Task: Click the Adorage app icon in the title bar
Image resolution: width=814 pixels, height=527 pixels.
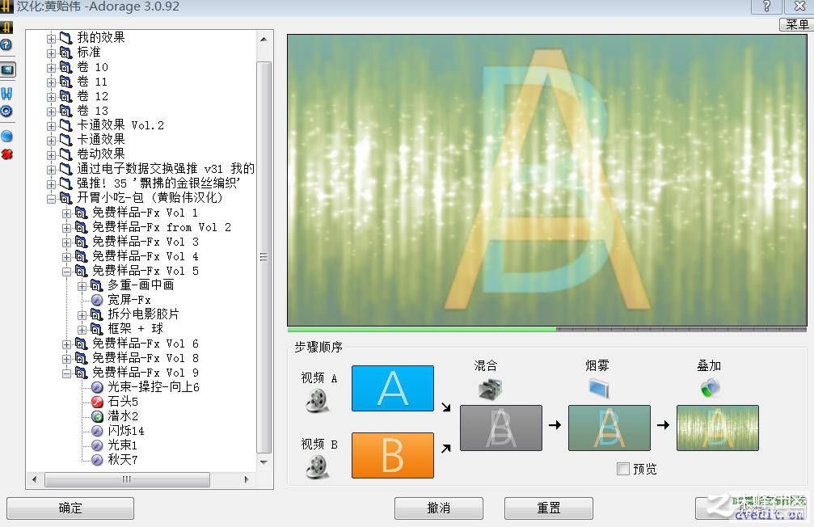Action: point(6,6)
